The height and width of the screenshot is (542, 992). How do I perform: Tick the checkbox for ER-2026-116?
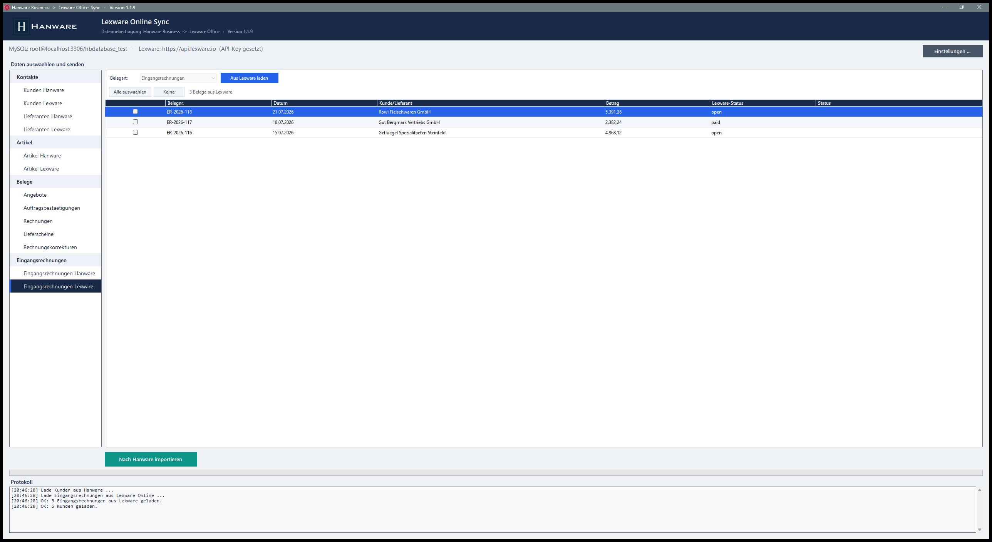click(x=135, y=132)
